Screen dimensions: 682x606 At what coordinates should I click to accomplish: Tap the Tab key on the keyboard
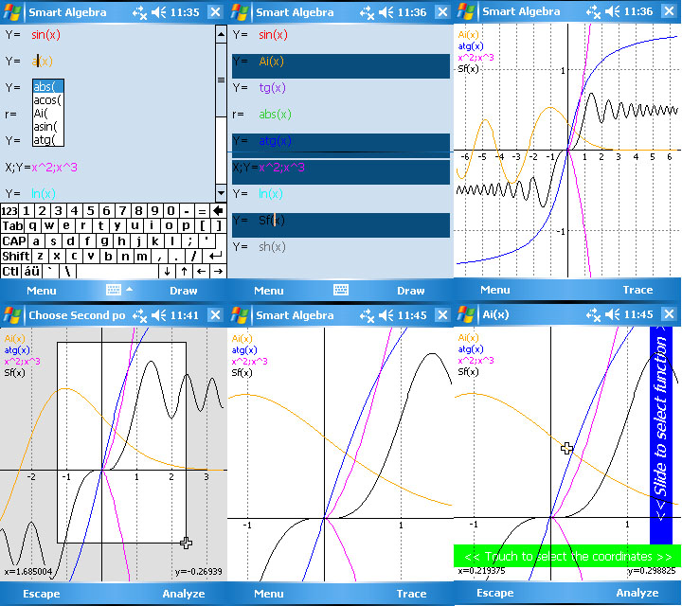point(12,226)
